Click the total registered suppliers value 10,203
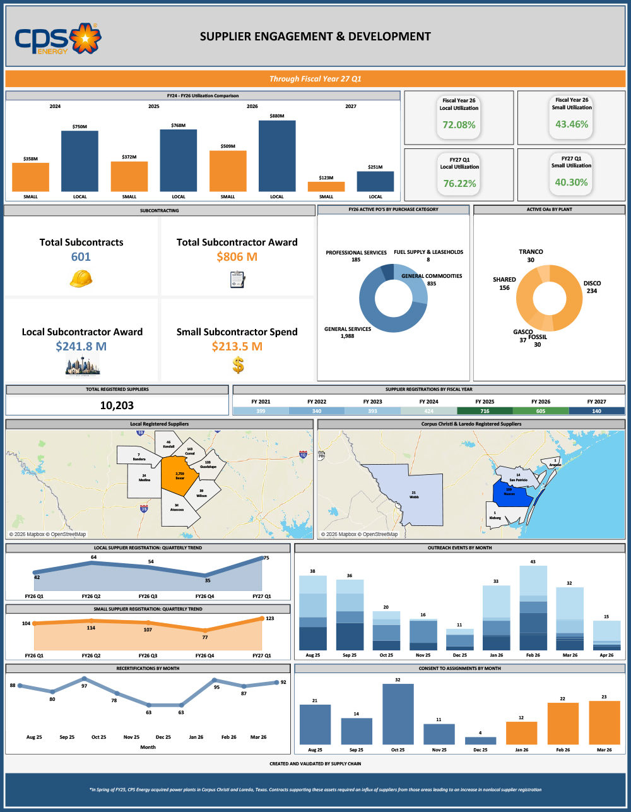The height and width of the screenshot is (812, 631). pos(117,405)
